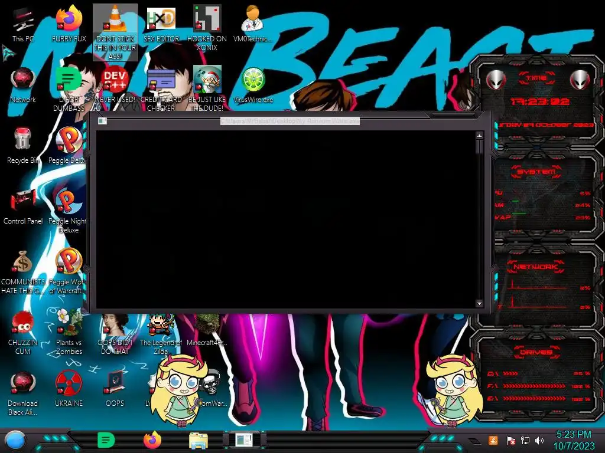Open File Explorer from the taskbar
This screenshot has height=453, width=605.
click(x=199, y=440)
